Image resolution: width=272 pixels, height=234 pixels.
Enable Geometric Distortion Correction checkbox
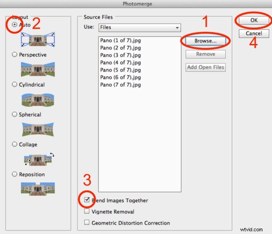pos(87,223)
